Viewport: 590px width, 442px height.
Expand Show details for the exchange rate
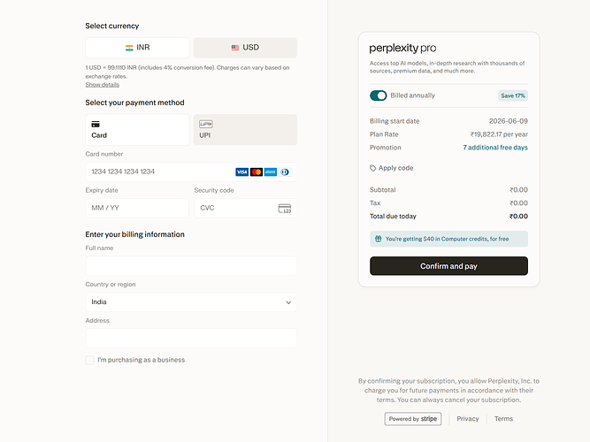pos(103,85)
